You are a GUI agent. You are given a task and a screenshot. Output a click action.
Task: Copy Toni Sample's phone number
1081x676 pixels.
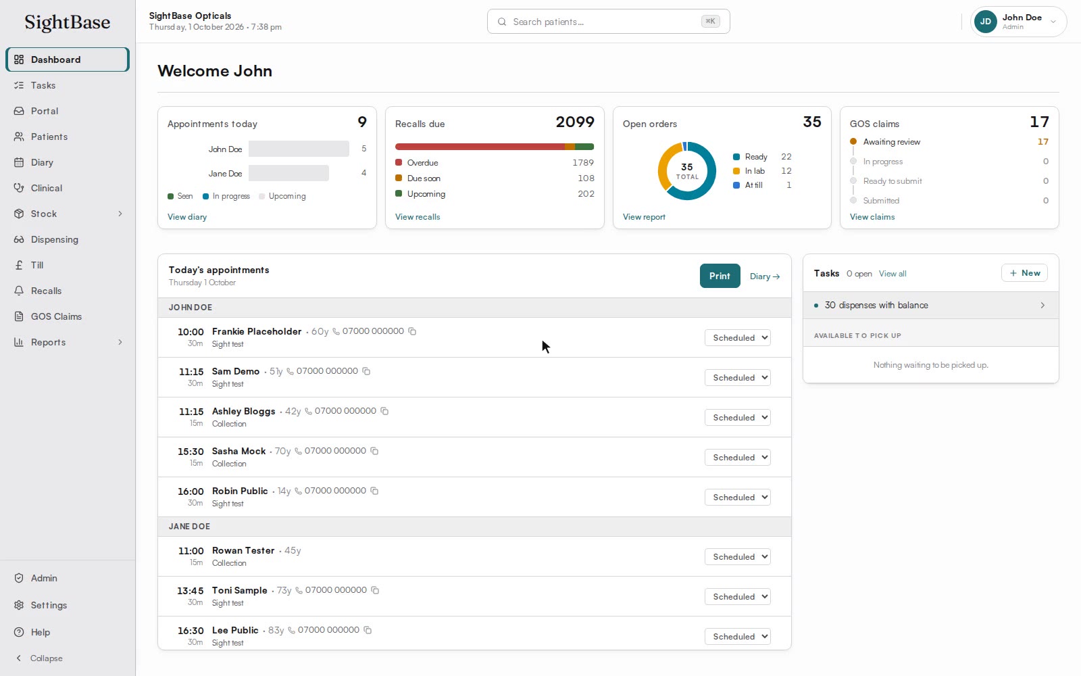pos(375,590)
